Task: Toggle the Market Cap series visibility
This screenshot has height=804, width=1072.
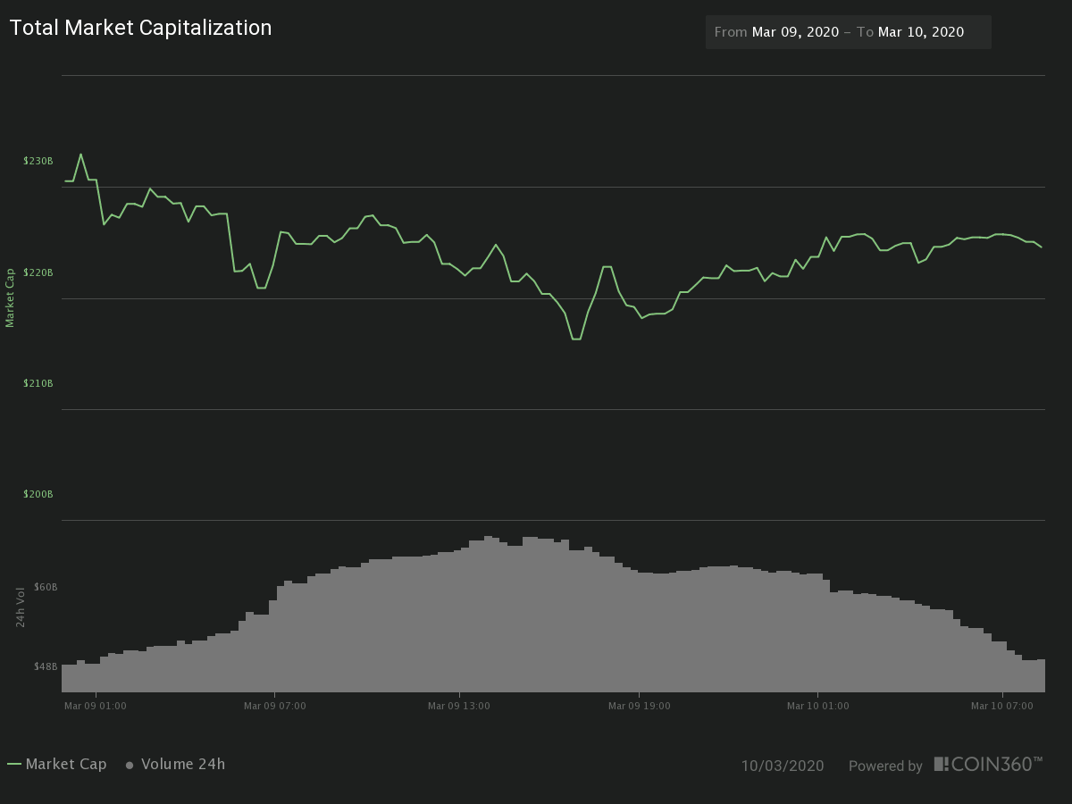Action: [x=67, y=765]
